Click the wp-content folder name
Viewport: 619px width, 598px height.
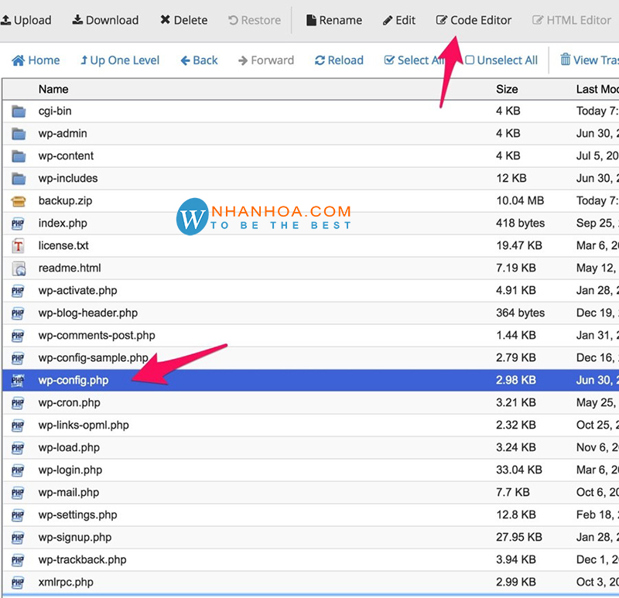[x=66, y=156]
